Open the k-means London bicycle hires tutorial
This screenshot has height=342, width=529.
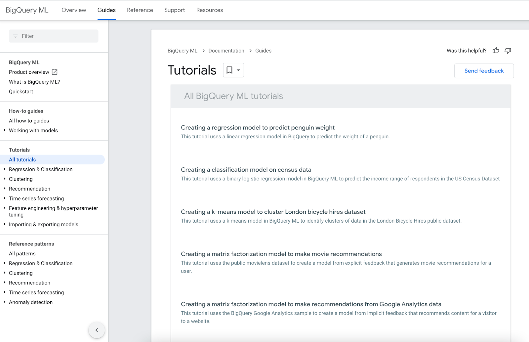point(273,212)
